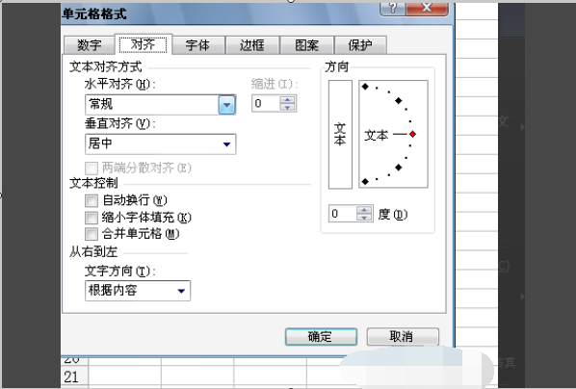Check the 合并单元格 option
Screen dimensions: 576x389
click(92, 234)
